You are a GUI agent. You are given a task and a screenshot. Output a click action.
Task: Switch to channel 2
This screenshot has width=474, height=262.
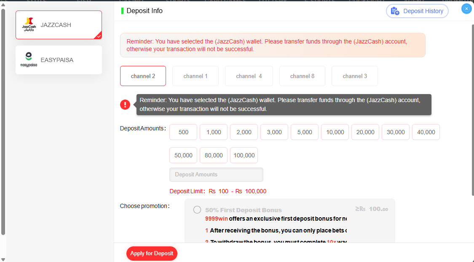pos(143,76)
